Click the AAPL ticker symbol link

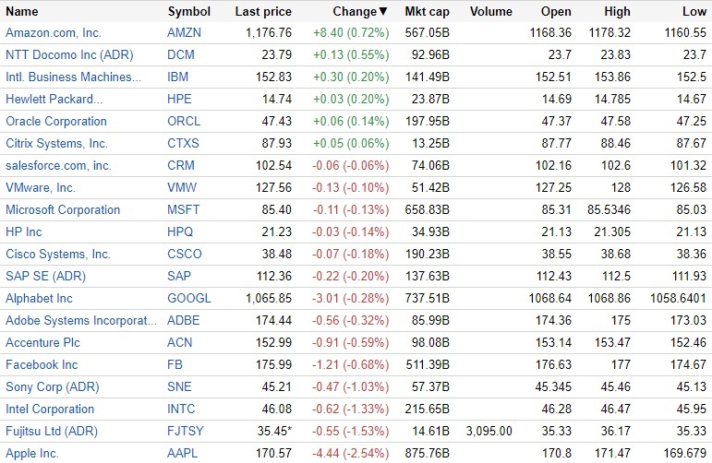(183, 454)
